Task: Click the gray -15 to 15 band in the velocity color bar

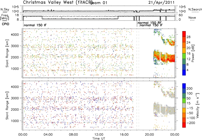Action: 184,105
